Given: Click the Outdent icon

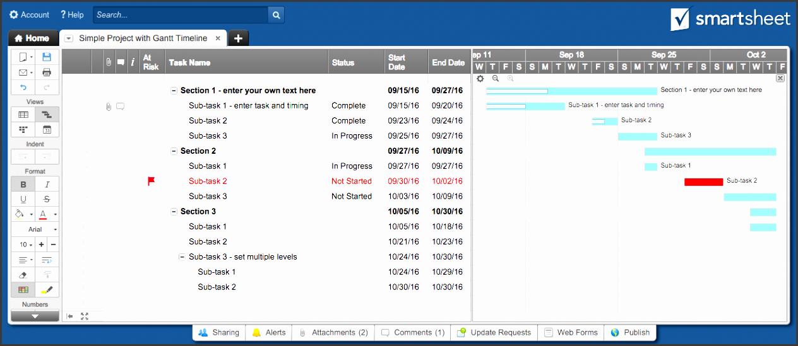Looking at the screenshot, I should 23,156.
